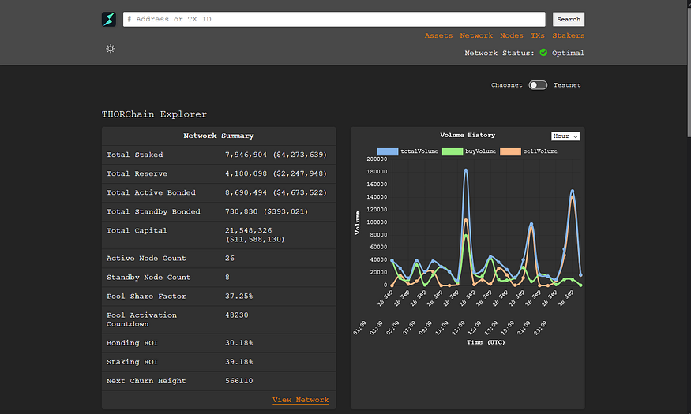Click the Optimal status text
The height and width of the screenshot is (414, 691).
click(568, 53)
